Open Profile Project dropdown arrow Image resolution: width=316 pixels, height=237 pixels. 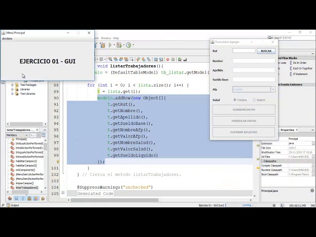(x=133, y=45)
